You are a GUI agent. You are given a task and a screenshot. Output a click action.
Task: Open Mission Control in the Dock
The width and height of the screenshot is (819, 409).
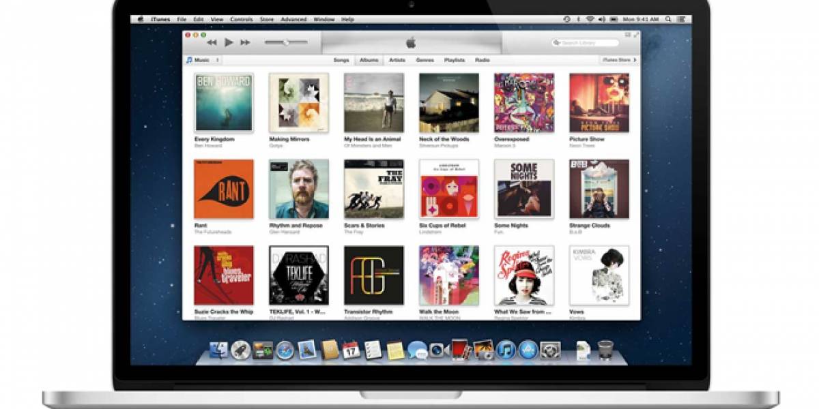[x=263, y=350]
